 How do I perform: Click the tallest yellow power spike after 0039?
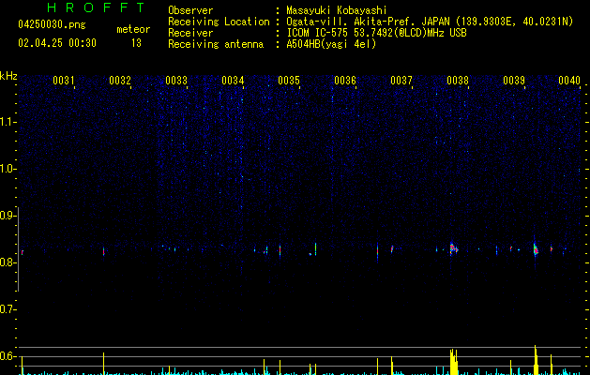tap(536, 360)
